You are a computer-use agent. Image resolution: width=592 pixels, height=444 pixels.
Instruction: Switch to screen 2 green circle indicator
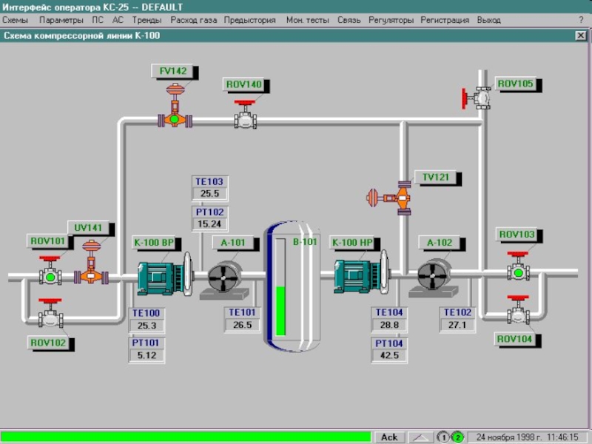458,437
